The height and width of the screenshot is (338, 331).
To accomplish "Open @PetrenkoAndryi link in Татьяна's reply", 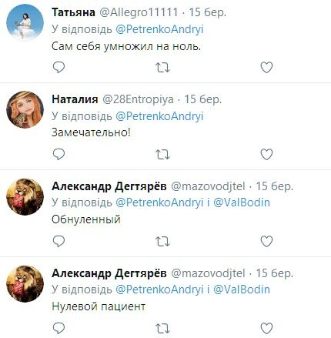I will (159, 29).
